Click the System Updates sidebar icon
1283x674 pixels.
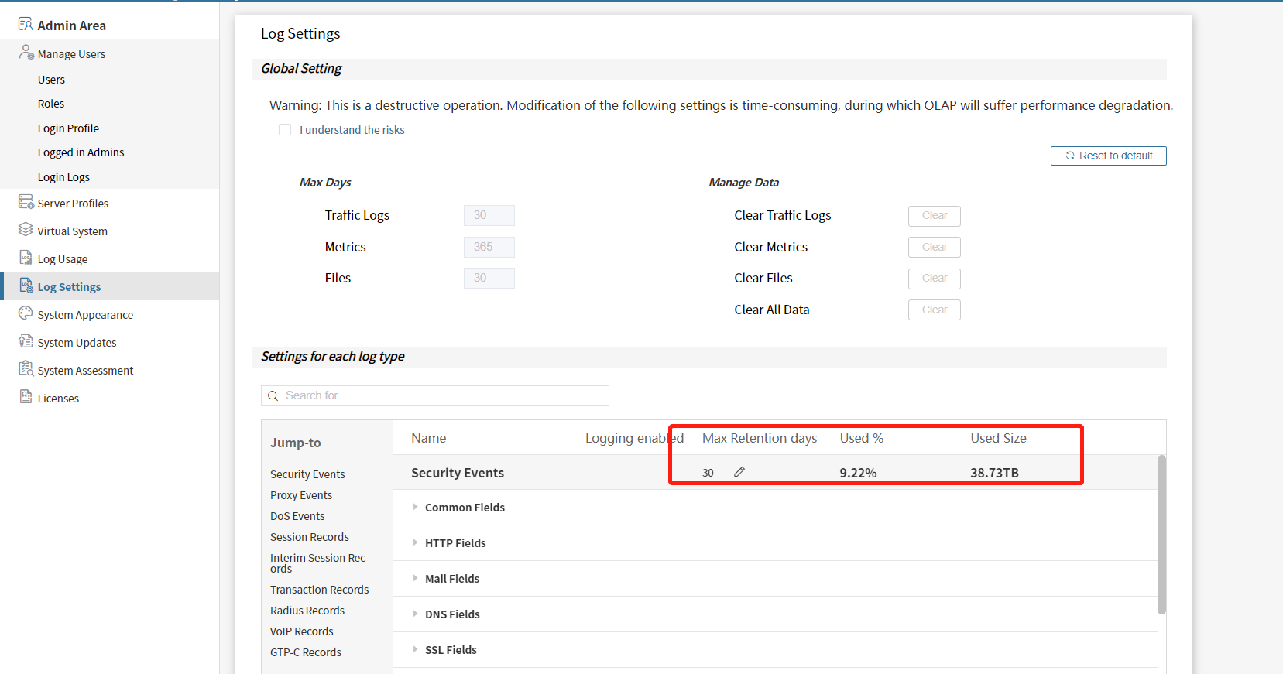click(26, 341)
